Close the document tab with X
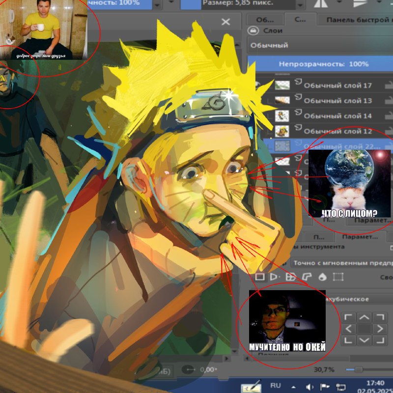The height and width of the screenshot is (393, 393). click(225, 22)
